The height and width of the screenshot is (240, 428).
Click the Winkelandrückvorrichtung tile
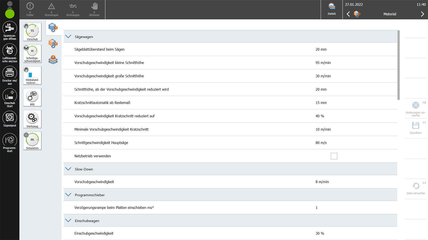(32, 75)
